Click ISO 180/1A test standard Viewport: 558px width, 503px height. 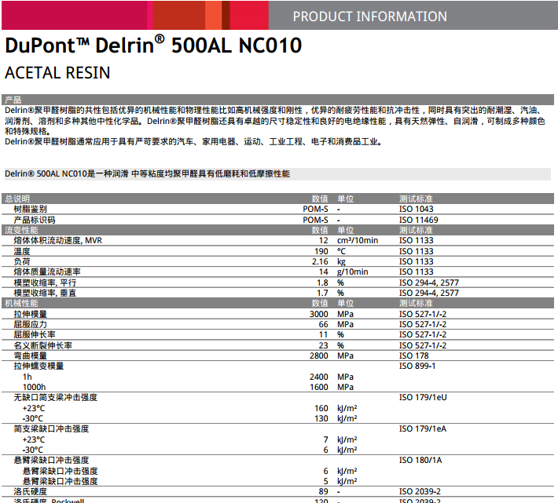point(420,460)
